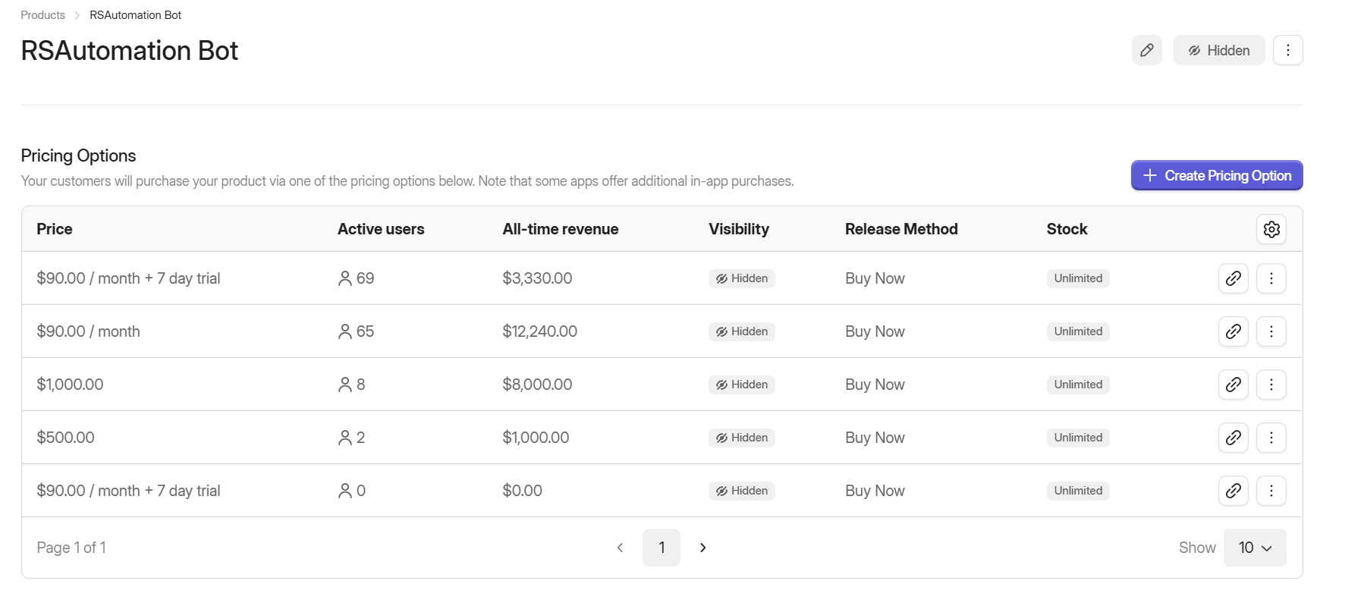Click Hidden badge in the $12,240.00 row
This screenshot has width=1364, height=603.
741,331
